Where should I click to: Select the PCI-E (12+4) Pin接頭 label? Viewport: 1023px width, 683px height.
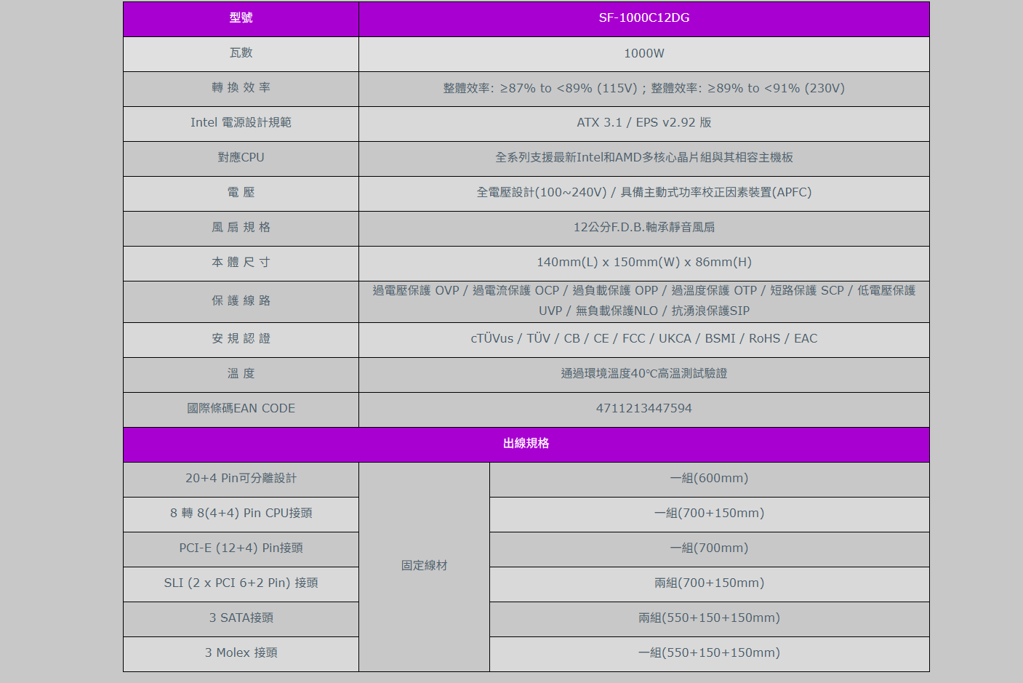point(241,548)
